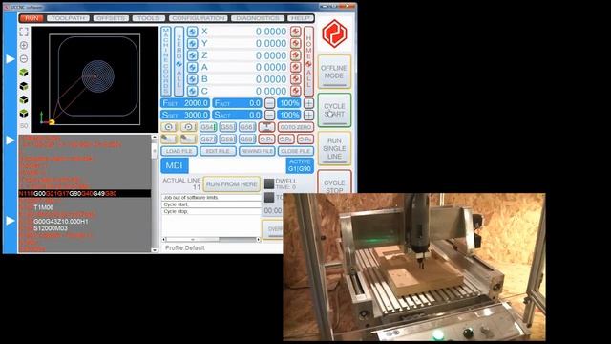The image size is (611, 344).
Task: Select the second cube view icon
Action: tap(24, 86)
